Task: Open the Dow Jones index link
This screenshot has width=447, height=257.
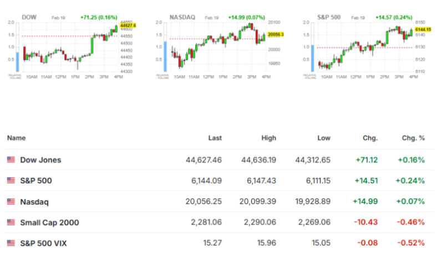Action: pyautogui.click(x=40, y=160)
